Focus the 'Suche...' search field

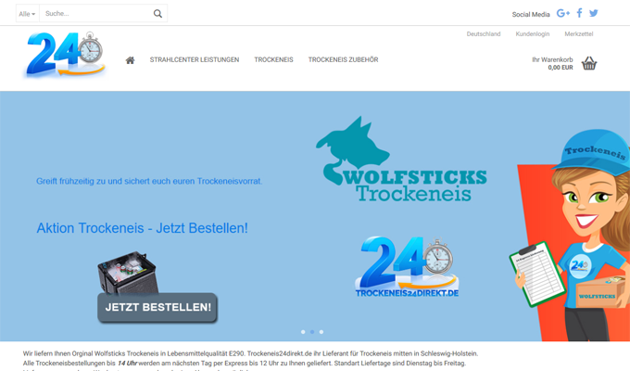coord(96,14)
